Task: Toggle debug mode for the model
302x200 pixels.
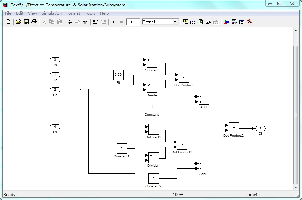Action: (x=249, y=22)
